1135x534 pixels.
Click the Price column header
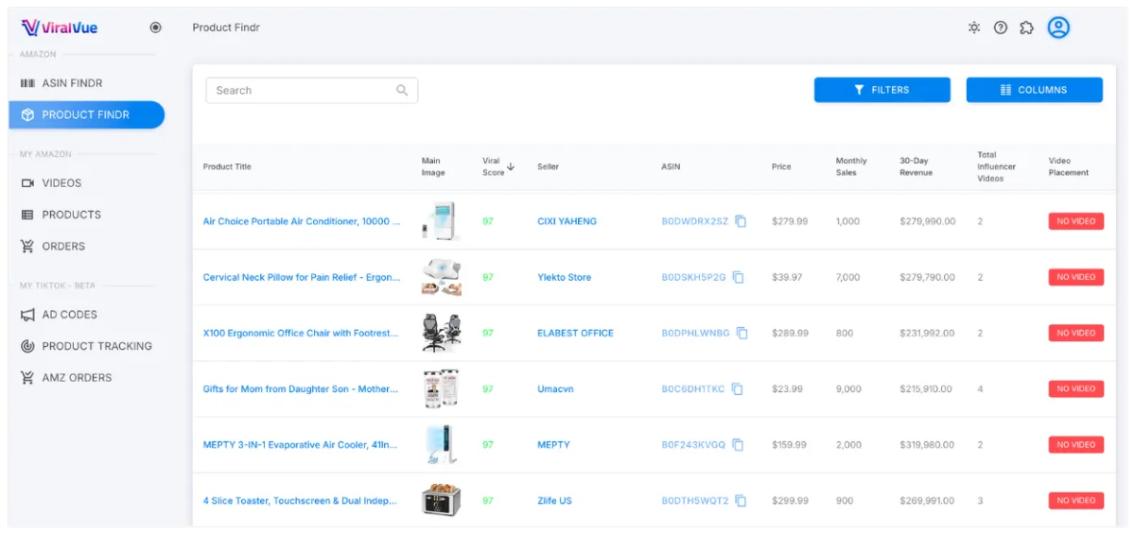click(x=781, y=167)
